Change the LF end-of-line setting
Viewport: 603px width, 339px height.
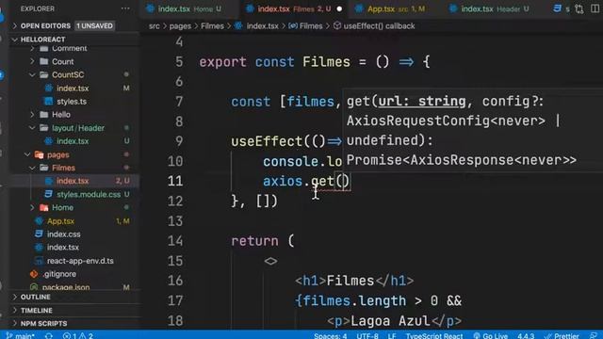tap(392, 335)
